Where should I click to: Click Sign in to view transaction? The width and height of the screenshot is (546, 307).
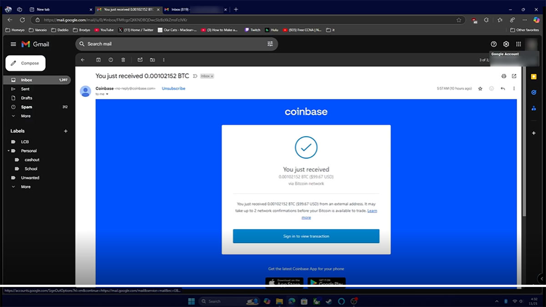[x=306, y=236]
